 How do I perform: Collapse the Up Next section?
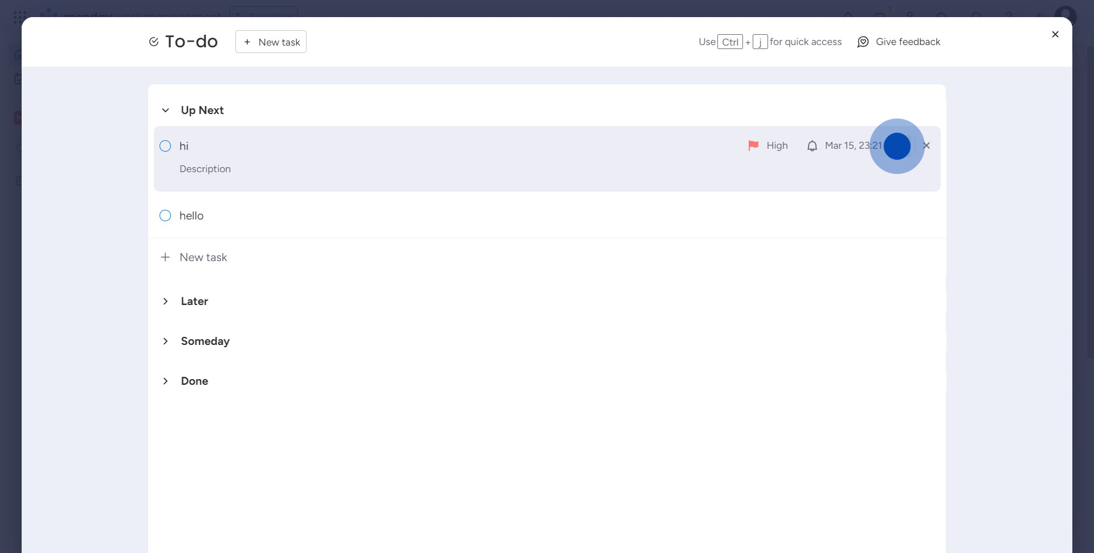pos(165,111)
